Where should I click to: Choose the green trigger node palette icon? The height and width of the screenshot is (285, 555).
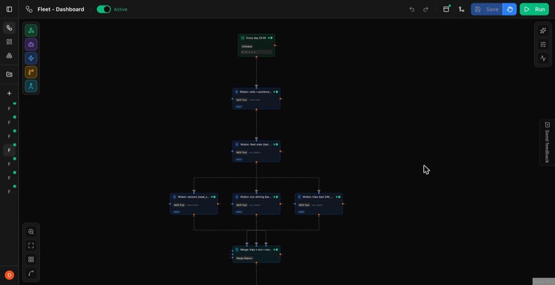(x=31, y=30)
